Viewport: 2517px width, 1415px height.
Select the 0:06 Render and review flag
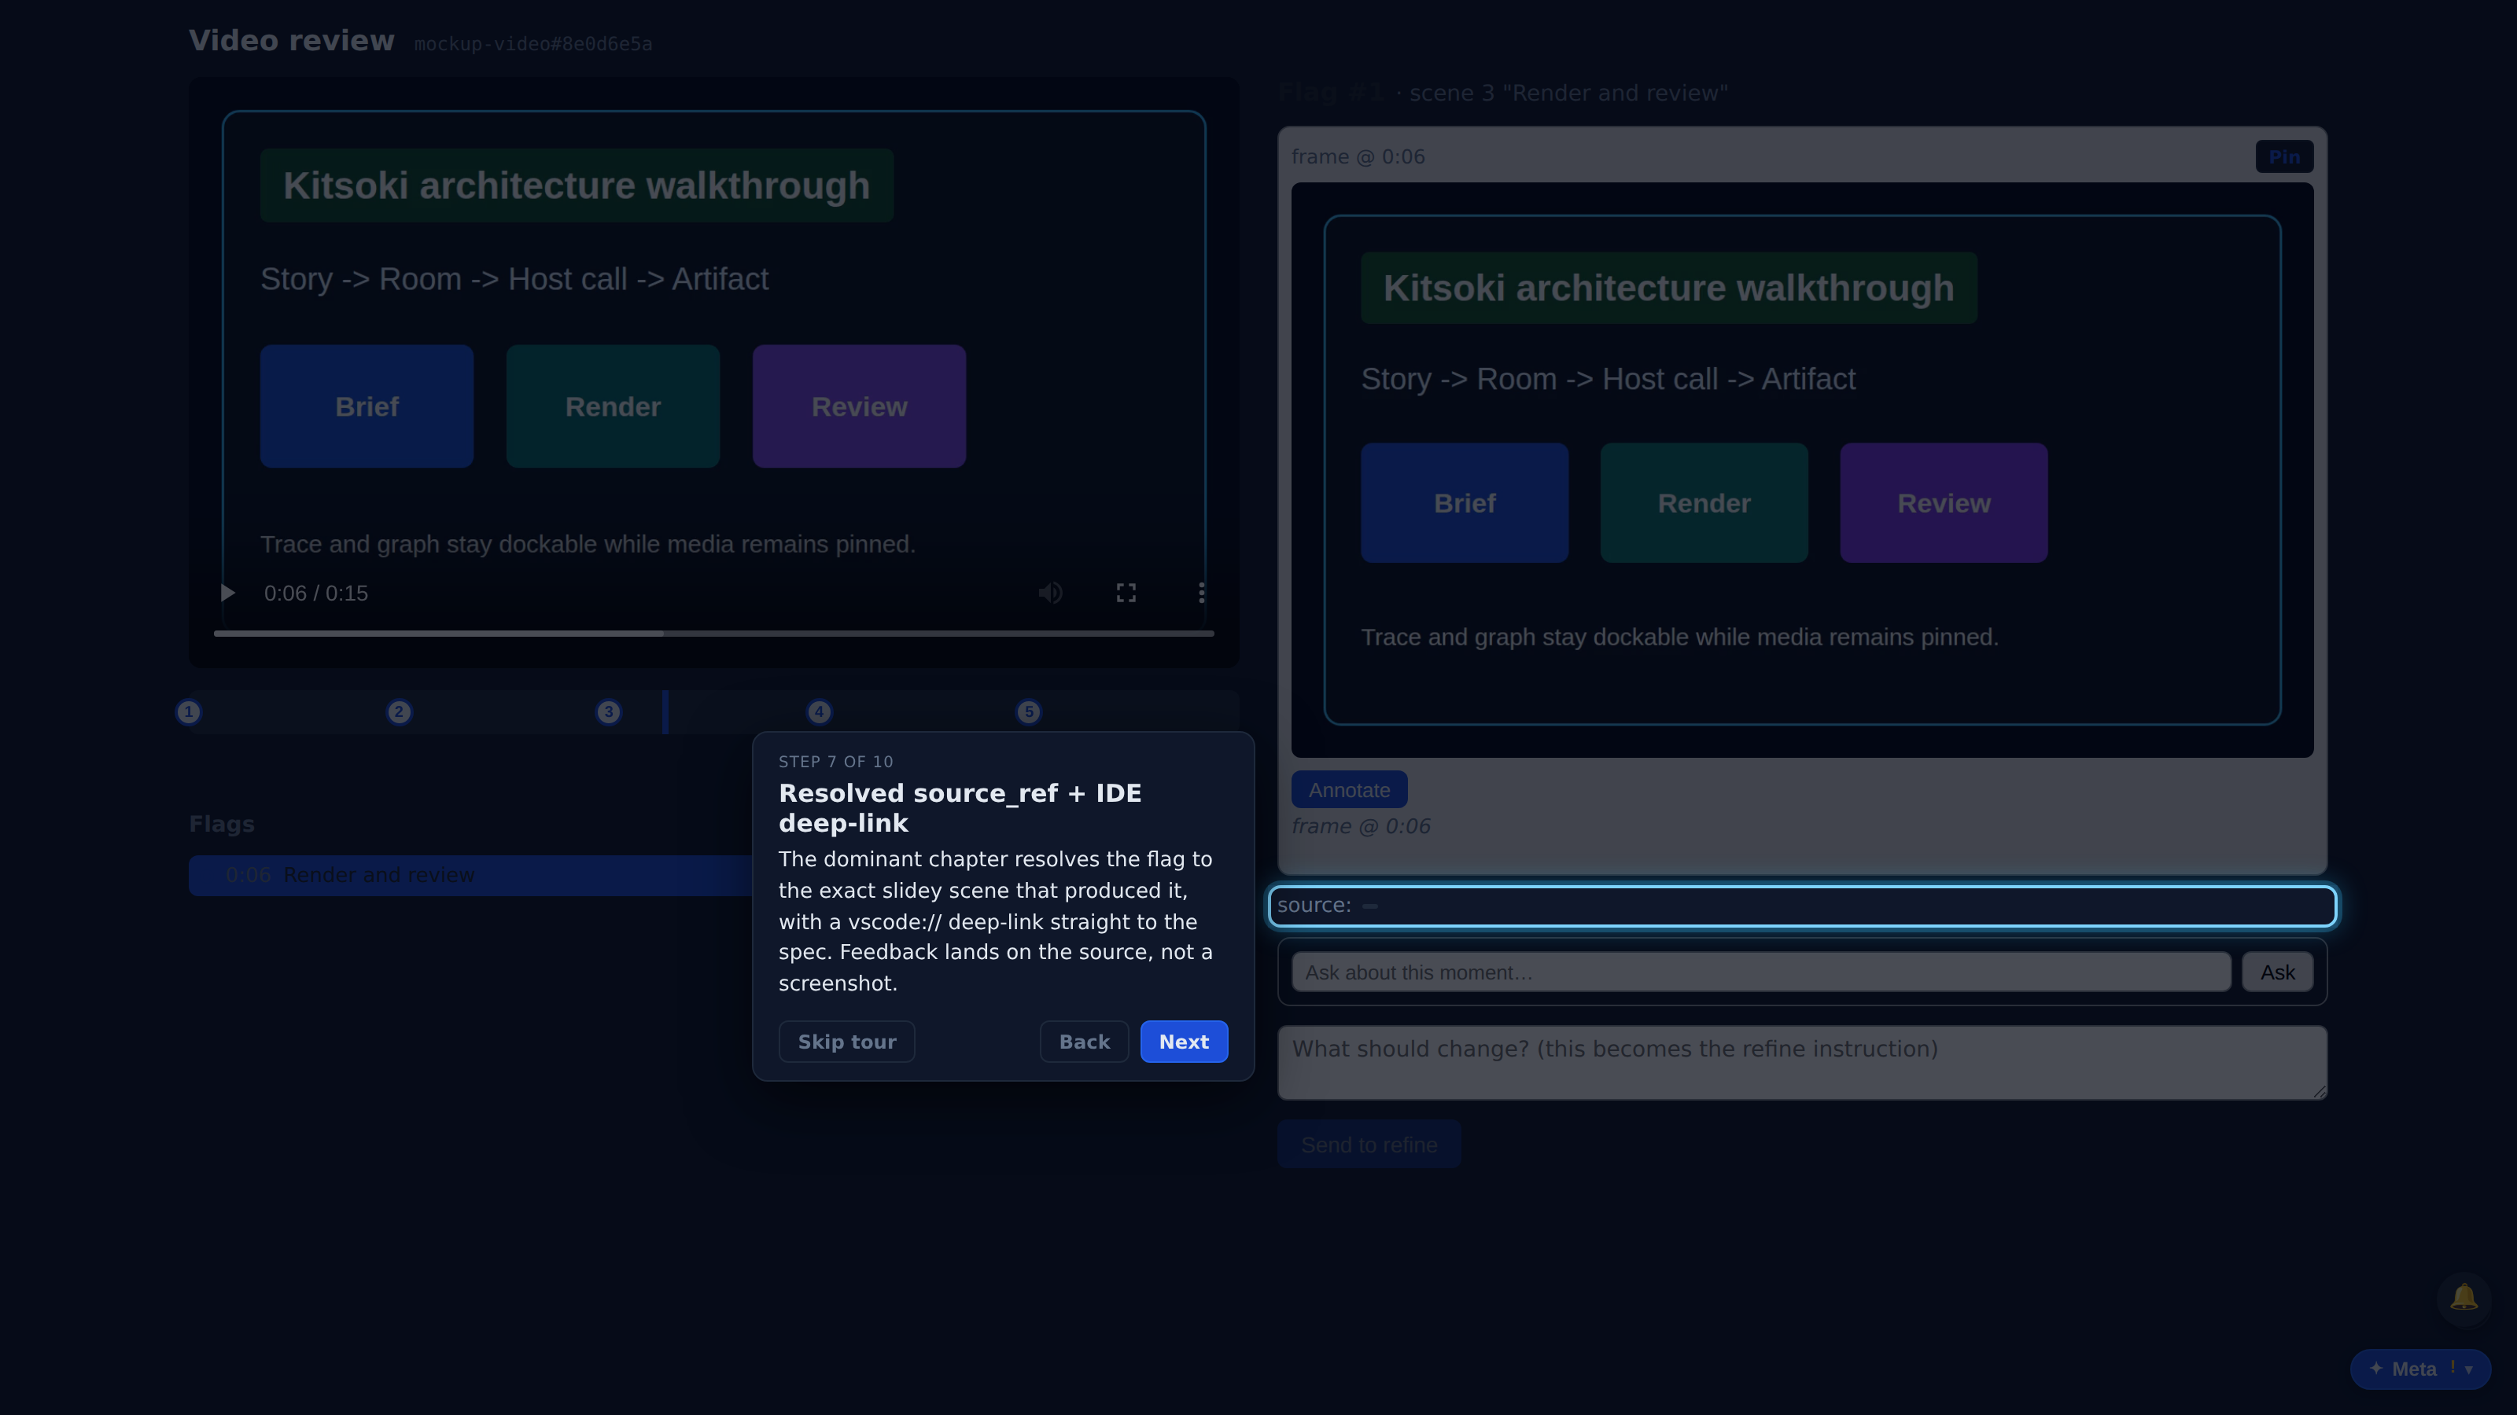471,876
